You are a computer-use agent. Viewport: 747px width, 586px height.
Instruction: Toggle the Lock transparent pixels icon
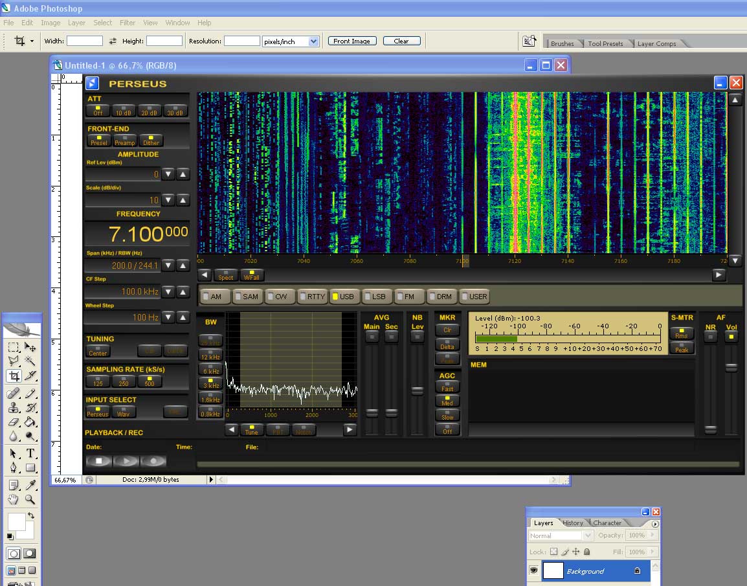point(553,552)
